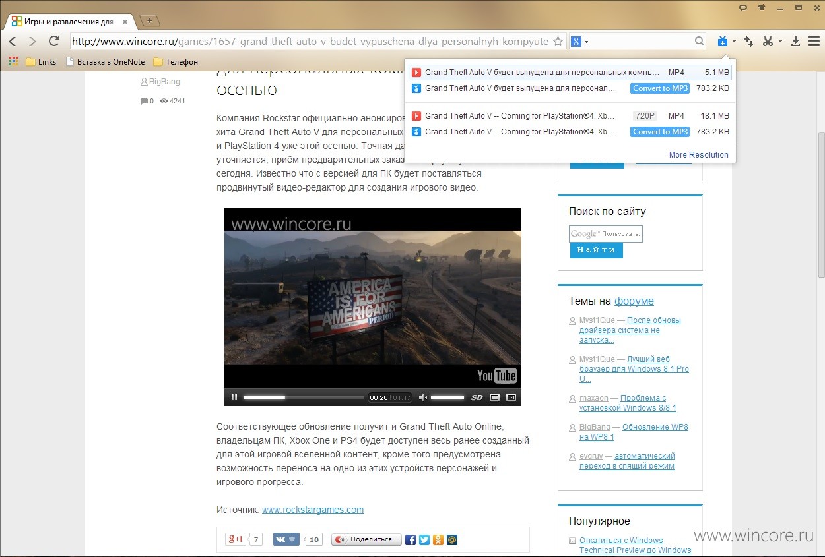Convert the PlayStation video to MP3
Viewport: 825px width, 557px height.
tap(660, 132)
